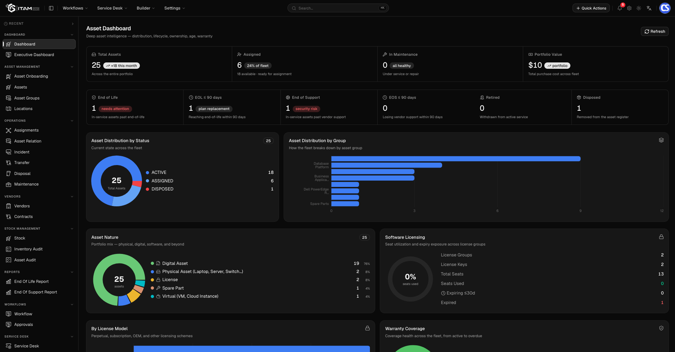The height and width of the screenshot is (352, 675).
Task: Open Asset Onboarding from sidebar
Action: (x=39, y=76)
